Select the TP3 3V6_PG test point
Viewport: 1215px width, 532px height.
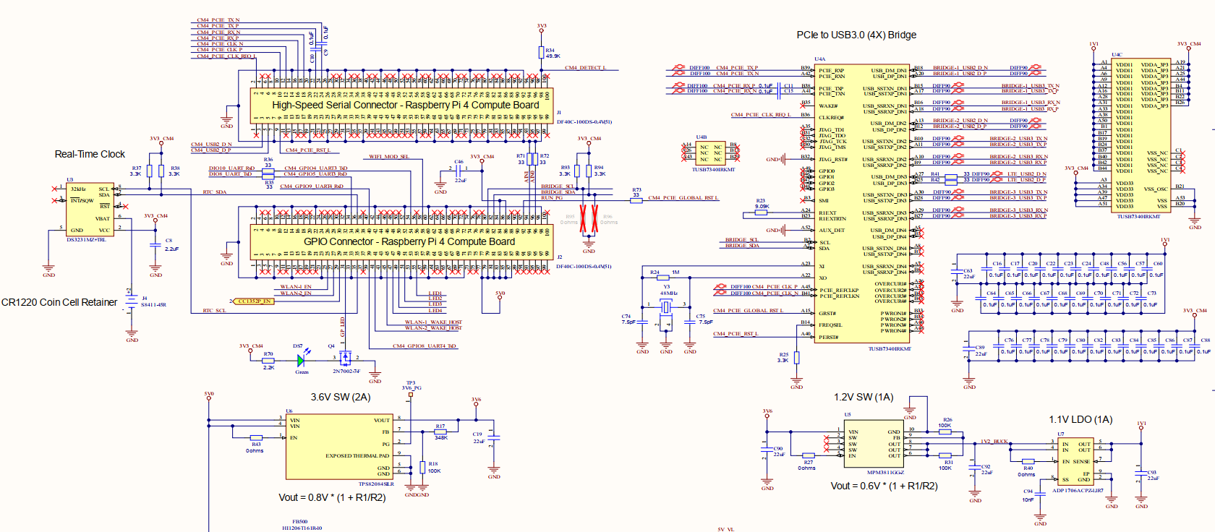pyautogui.click(x=411, y=395)
